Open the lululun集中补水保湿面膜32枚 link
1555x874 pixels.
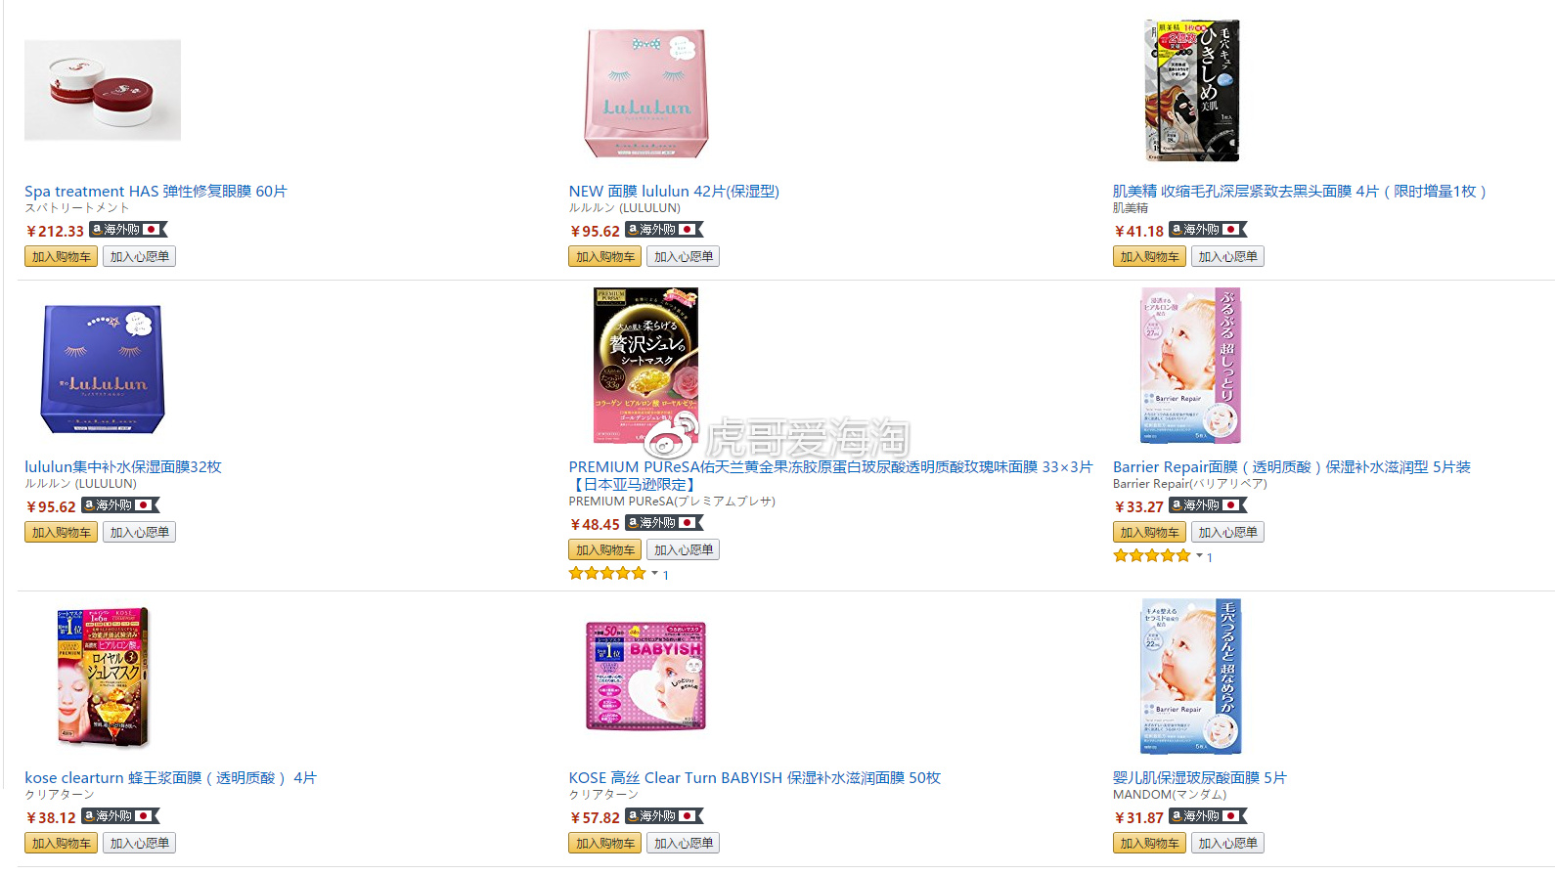(x=123, y=467)
